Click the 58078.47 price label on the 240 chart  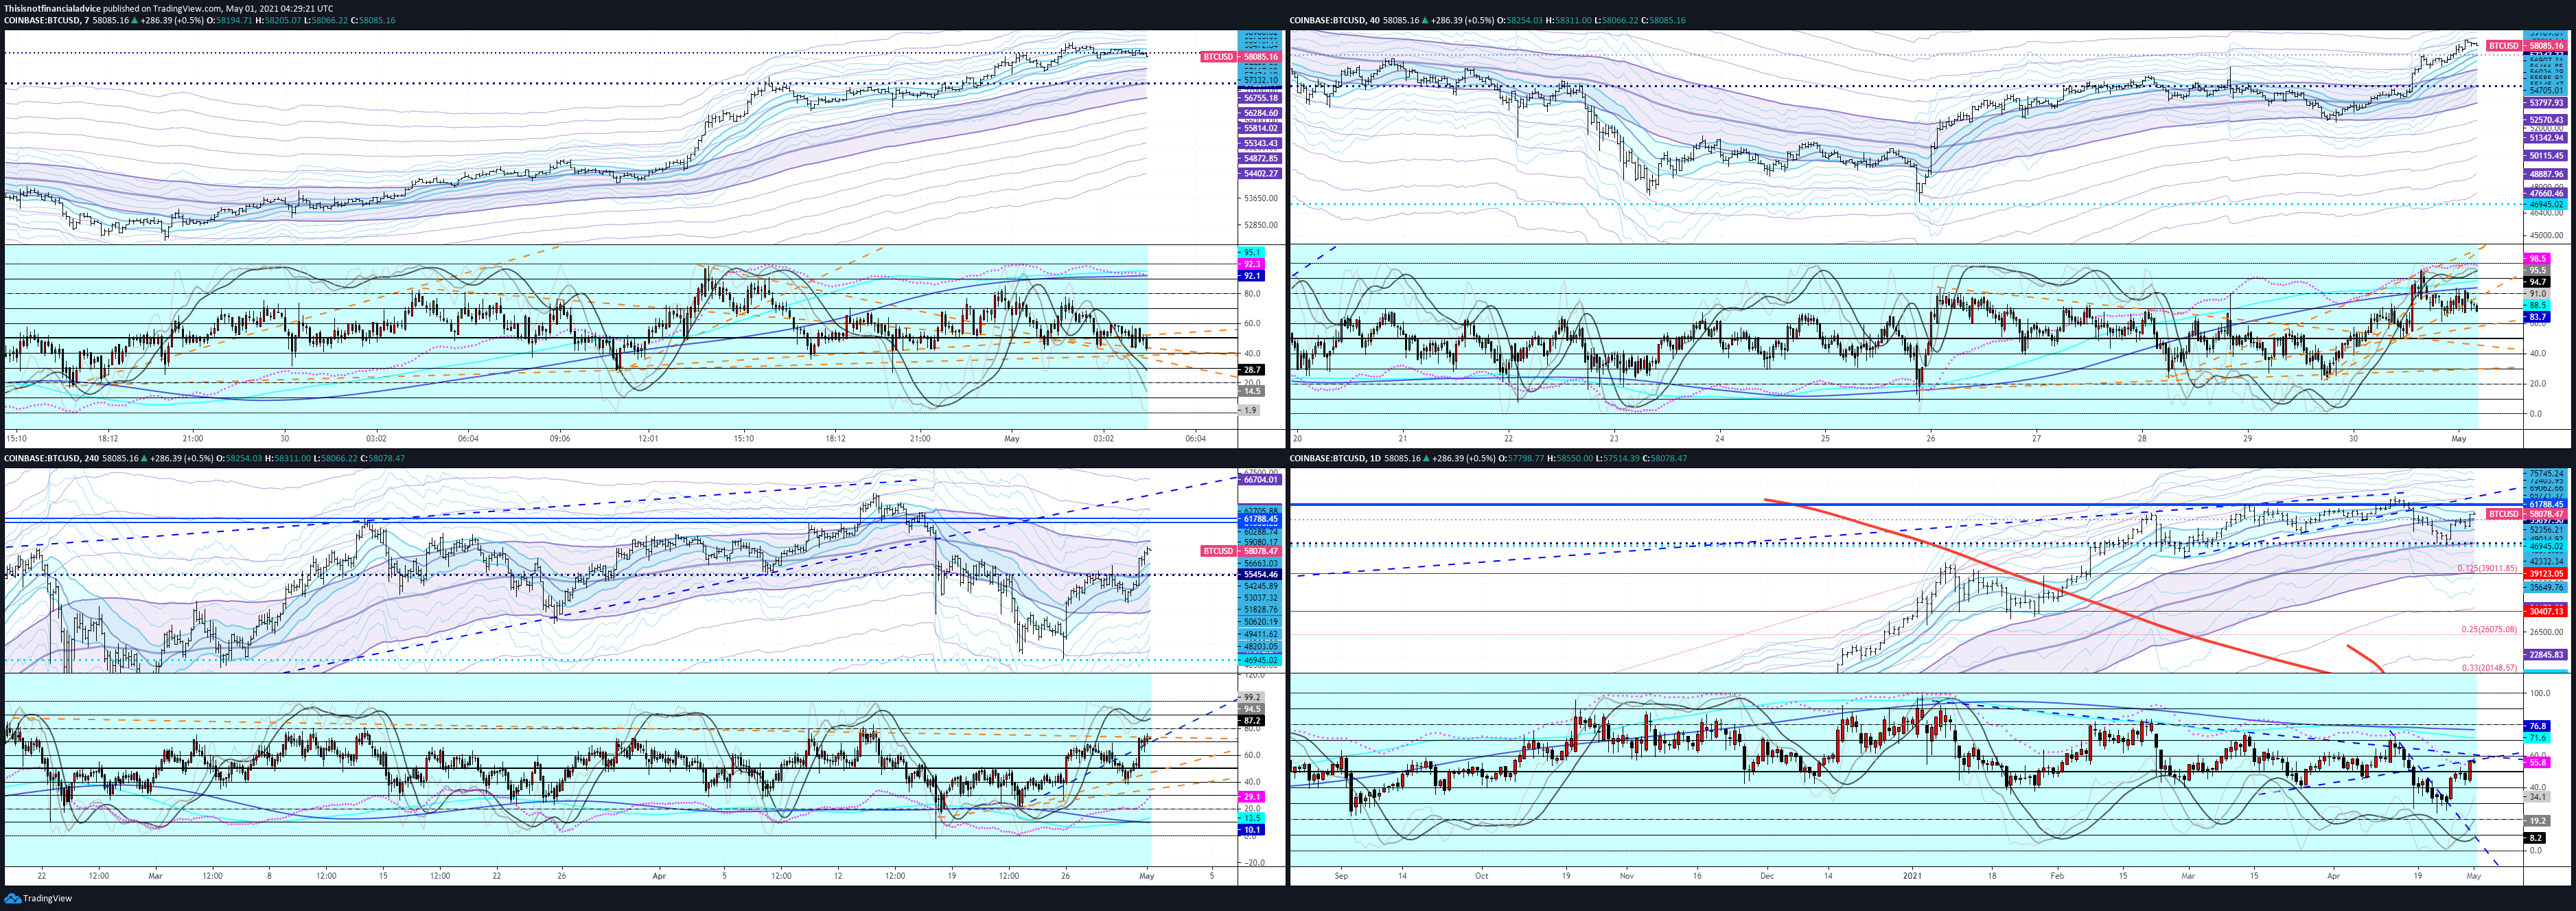1260,551
